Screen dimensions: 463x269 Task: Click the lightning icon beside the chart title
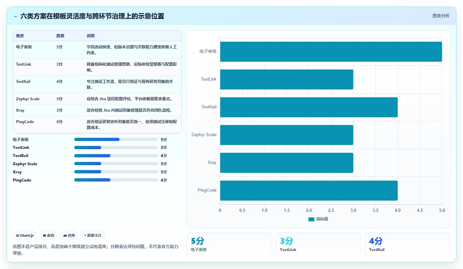tap(16, 16)
